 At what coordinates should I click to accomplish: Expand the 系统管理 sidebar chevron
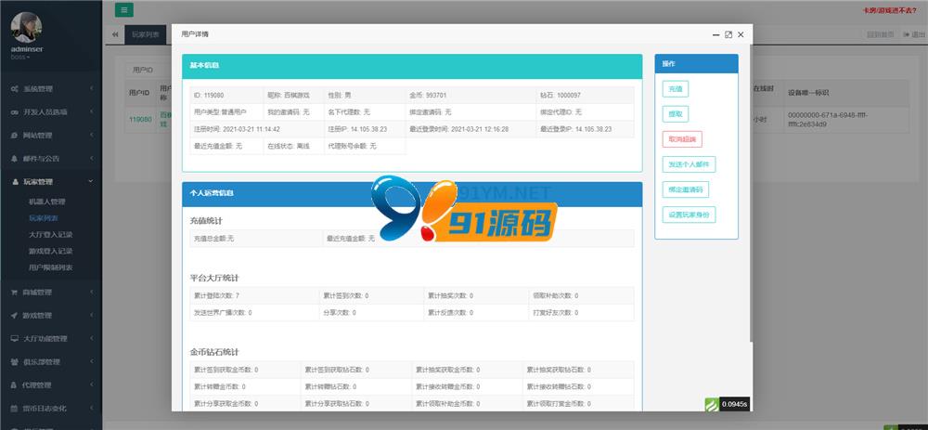coord(91,89)
